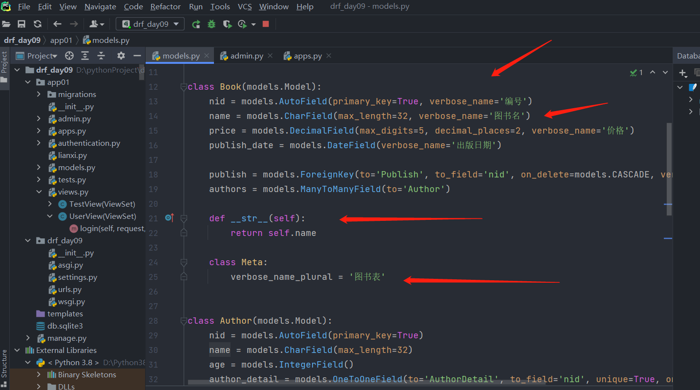Image resolution: width=700 pixels, height=390 pixels.
Task: Open the Tools menu
Action: click(x=220, y=7)
